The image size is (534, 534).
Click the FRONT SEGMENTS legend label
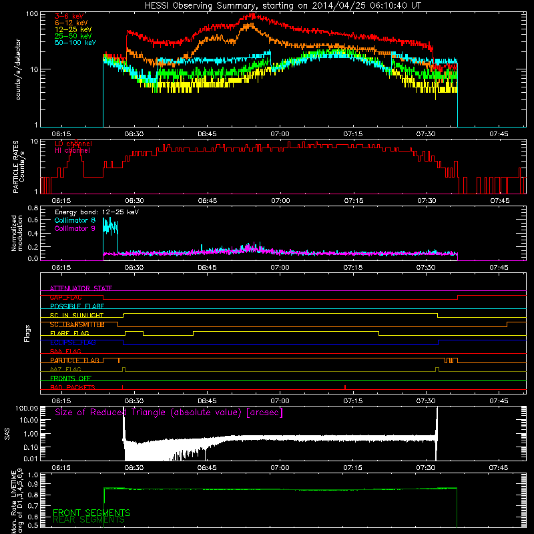tap(91, 513)
